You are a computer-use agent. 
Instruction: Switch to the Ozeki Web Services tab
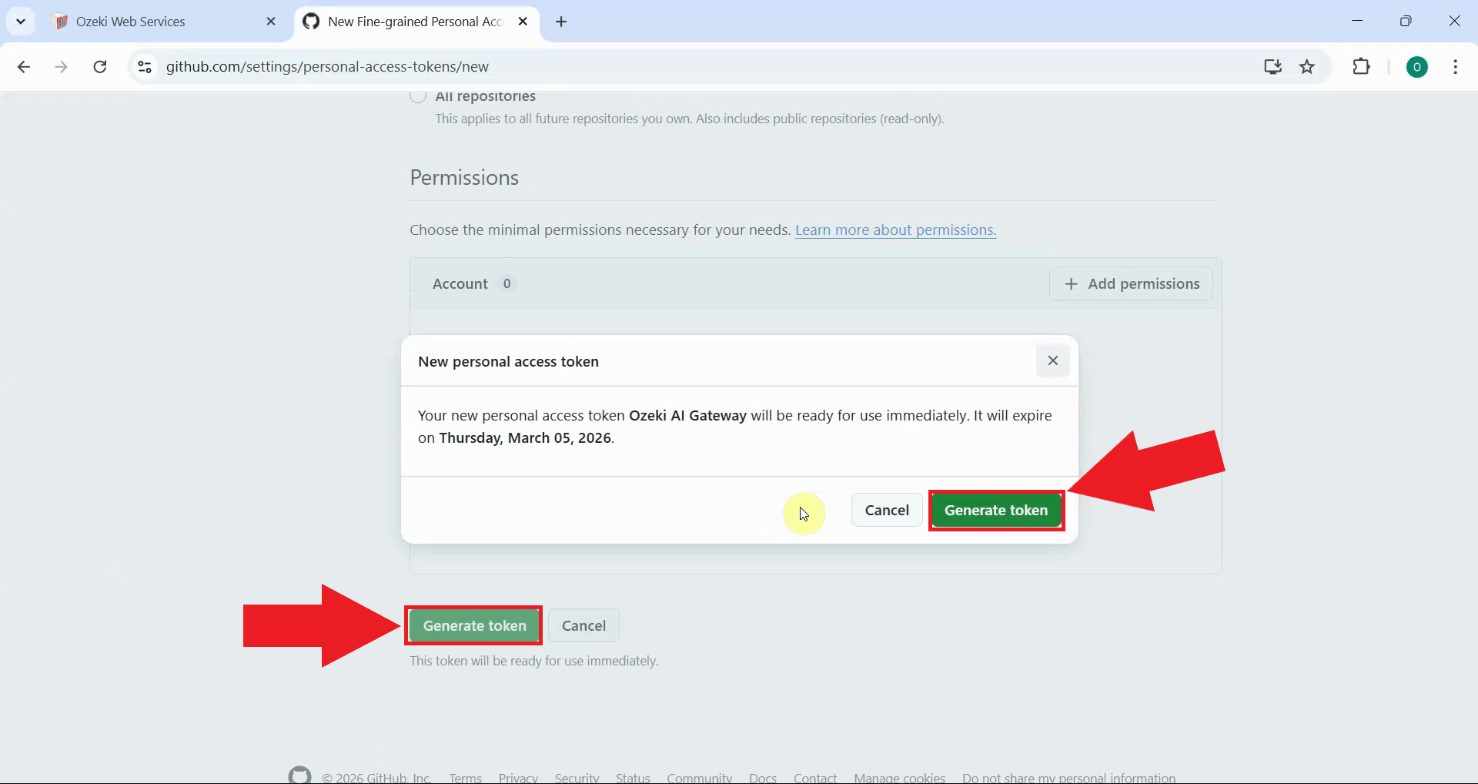pos(139,21)
